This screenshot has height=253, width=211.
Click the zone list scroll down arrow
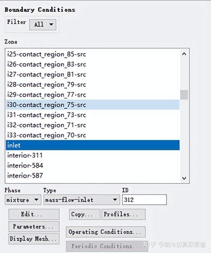[184, 178]
